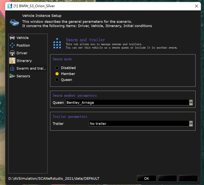This screenshot has width=204, height=185.
Task: Click the Itinerary map icon
Action: pos(12,61)
